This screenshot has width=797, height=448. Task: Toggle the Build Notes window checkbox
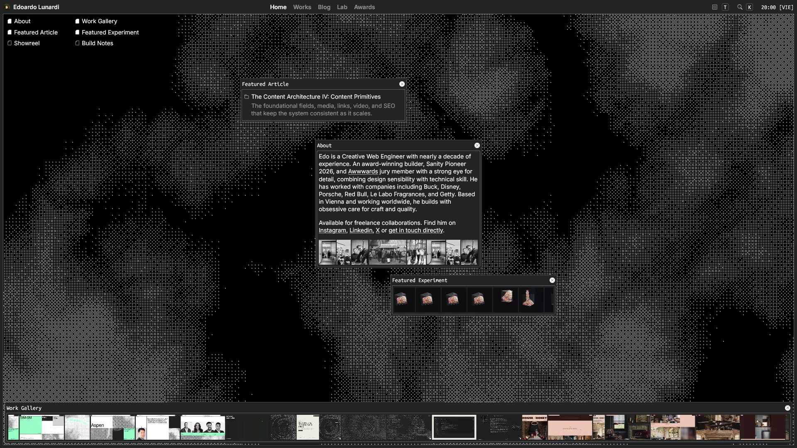tap(77, 43)
